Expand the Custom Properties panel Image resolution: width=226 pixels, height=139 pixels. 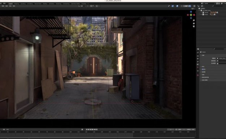(204, 80)
